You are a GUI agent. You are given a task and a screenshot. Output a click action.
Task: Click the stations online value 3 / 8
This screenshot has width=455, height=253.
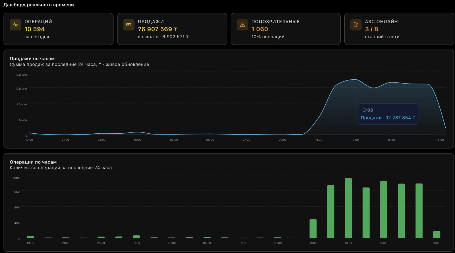(x=371, y=29)
